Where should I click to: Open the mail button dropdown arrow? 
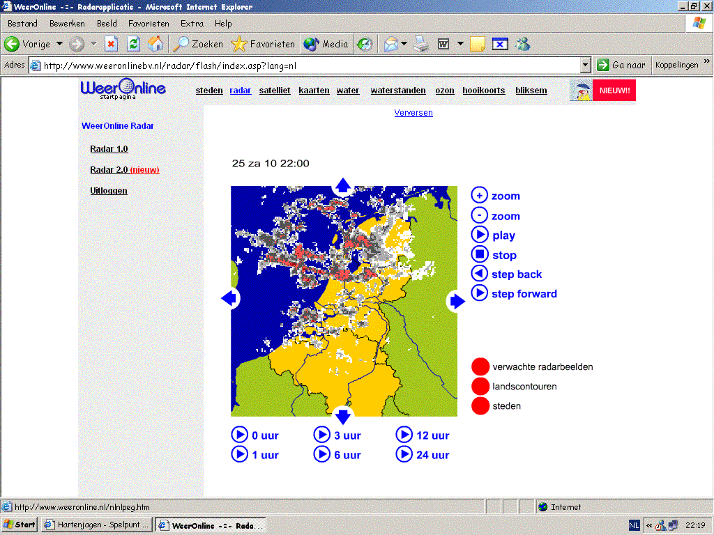point(404,44)
